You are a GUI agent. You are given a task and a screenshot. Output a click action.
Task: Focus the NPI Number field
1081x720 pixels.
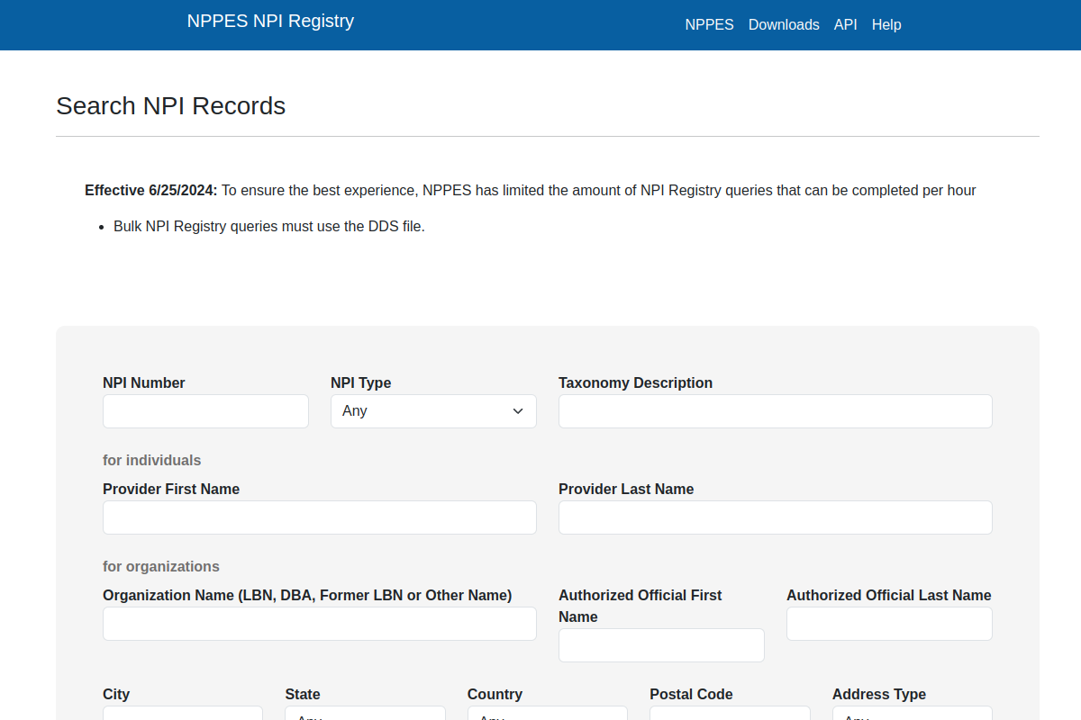tap(205, 411)
